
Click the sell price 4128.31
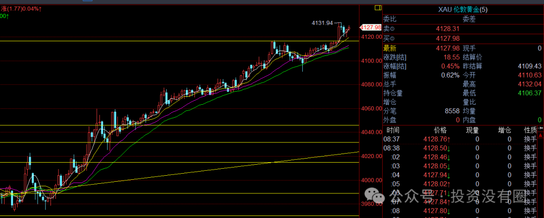pos(447,29)
